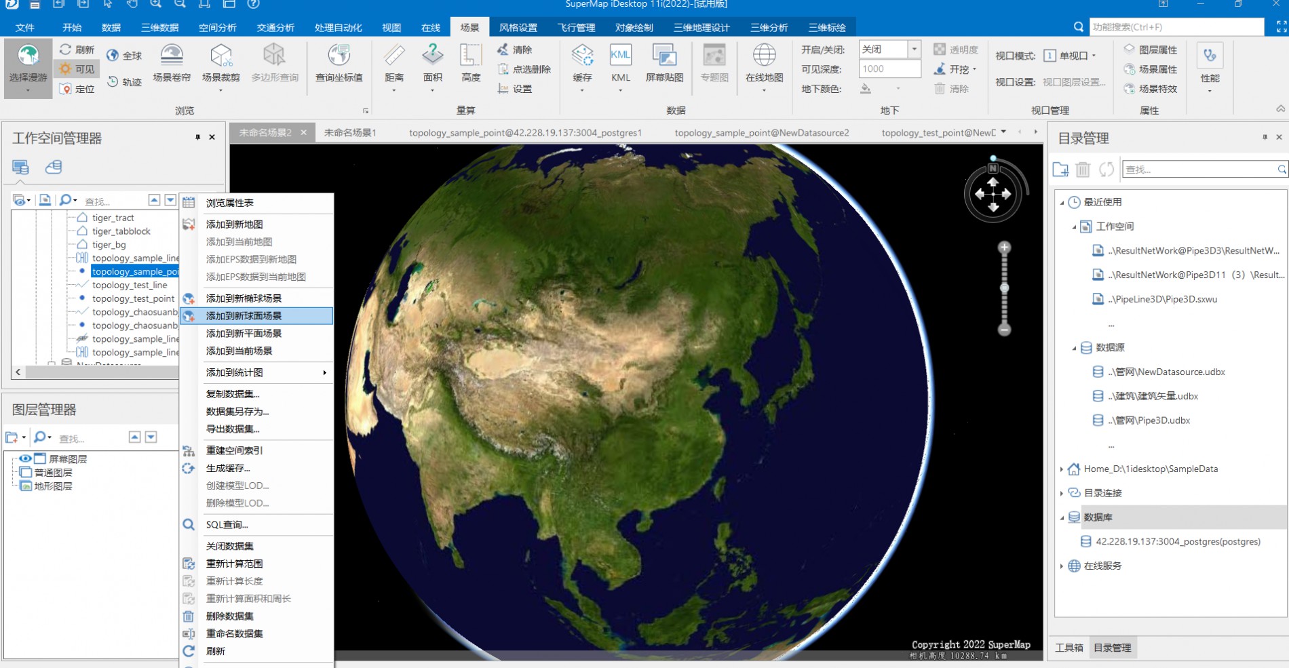Click the 功能搜索 search box
Screen dimensions: 1289x668
[x=1176, y=27]
